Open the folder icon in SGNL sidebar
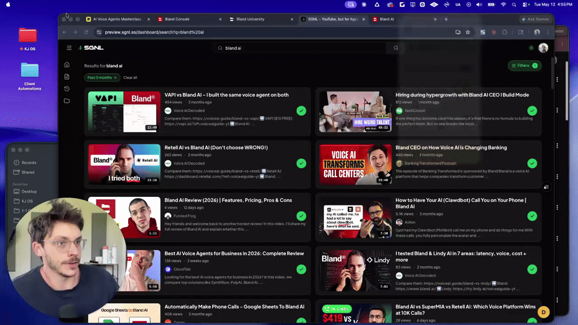This screenshot has height=325, width=578. 67,101
